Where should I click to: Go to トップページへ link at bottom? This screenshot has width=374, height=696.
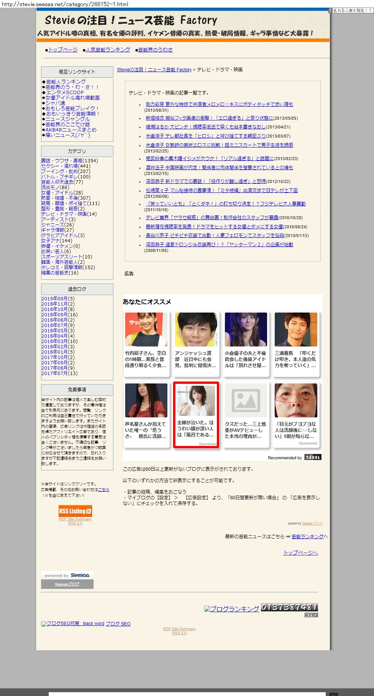301,553
